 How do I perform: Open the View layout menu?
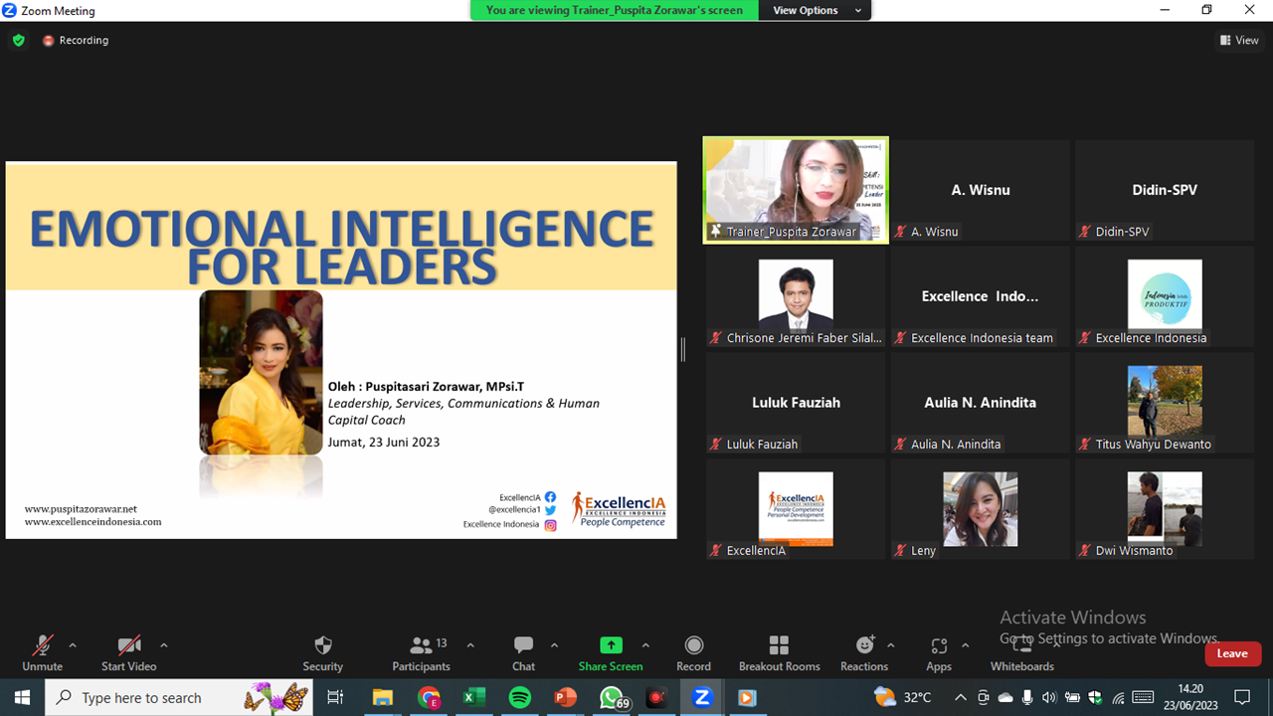pos(1239,40)
